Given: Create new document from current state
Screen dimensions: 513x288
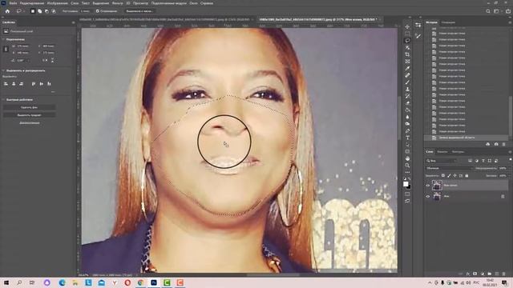Looking at the screenshot, I should 488,144.
